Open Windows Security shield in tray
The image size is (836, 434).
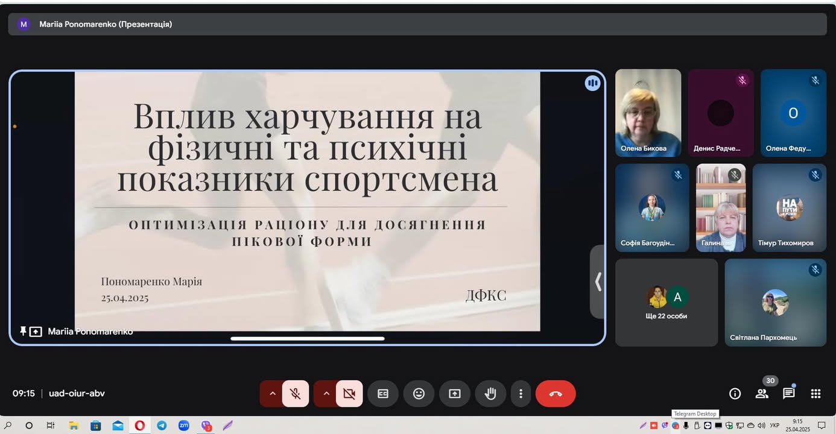tap(729, 426)
